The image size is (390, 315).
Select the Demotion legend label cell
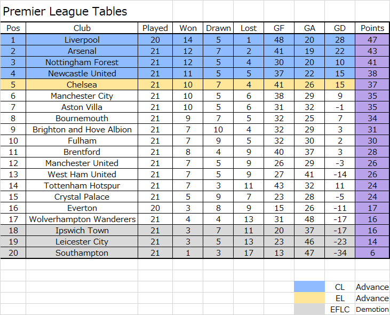[372, 309]
